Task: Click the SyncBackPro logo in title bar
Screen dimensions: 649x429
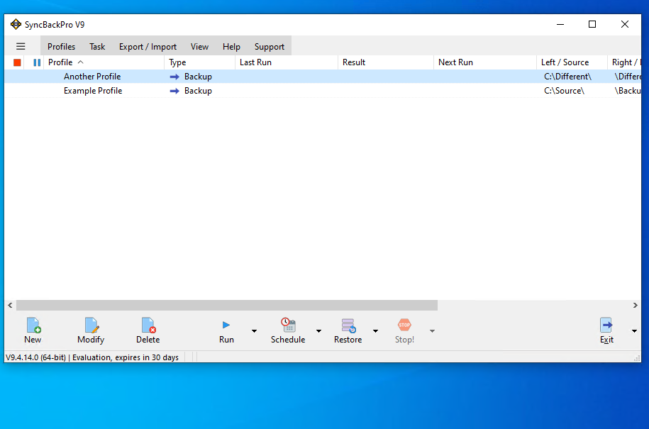Action: click(16, 24)
